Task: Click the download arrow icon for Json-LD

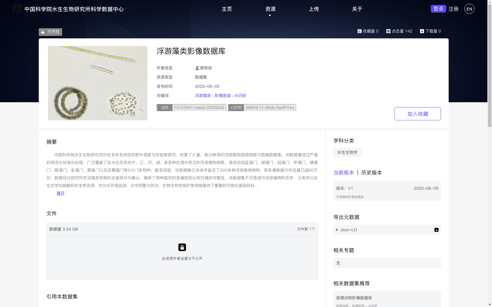Action: click(x=436, y=230)
